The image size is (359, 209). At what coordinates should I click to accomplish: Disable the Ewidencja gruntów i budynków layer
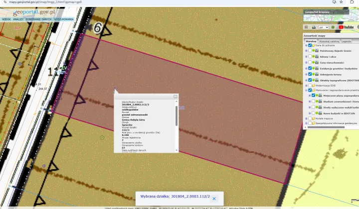click(310, 69)
